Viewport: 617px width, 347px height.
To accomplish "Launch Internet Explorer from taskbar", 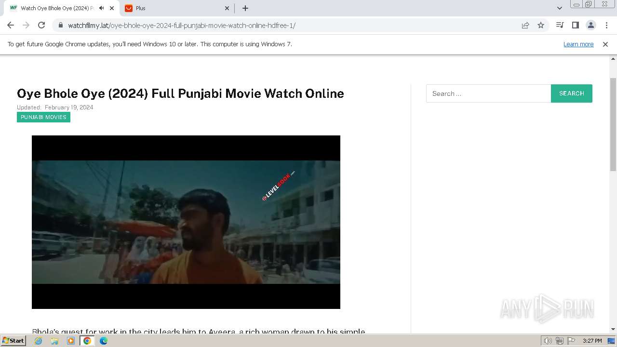I will (38, 341).
